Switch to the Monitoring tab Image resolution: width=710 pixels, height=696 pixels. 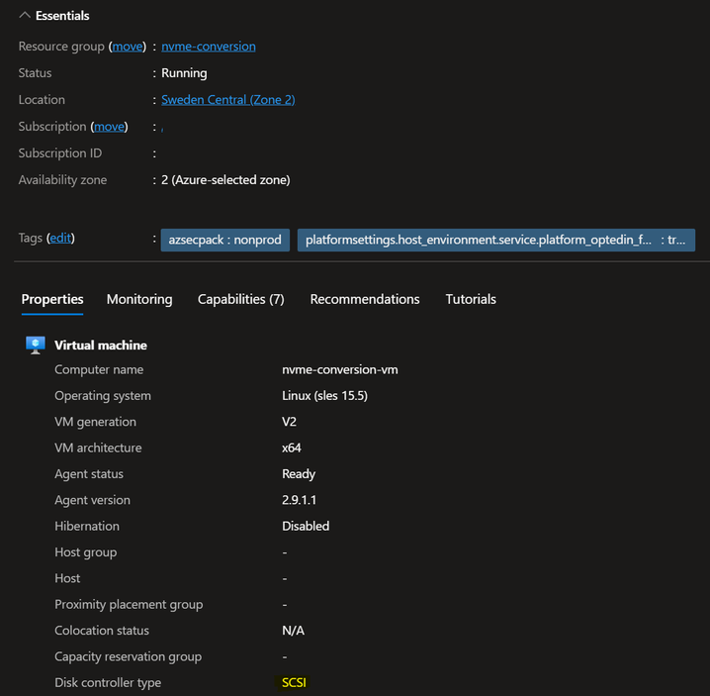139,299
